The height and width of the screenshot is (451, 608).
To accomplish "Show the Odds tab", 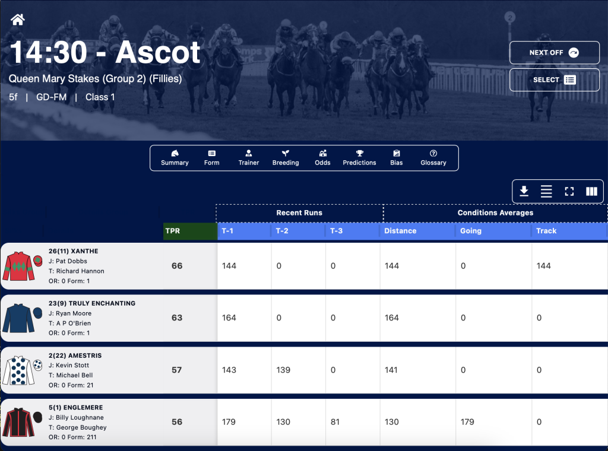I will (322, 158).
